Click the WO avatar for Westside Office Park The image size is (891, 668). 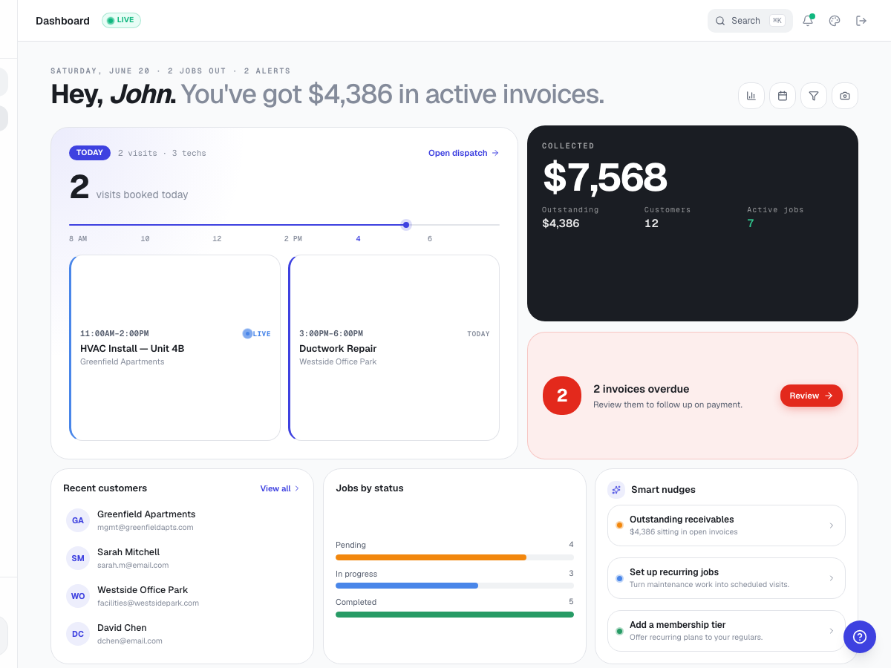(78, 596)
